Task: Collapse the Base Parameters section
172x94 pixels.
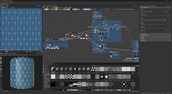Action: coord(155,8)
